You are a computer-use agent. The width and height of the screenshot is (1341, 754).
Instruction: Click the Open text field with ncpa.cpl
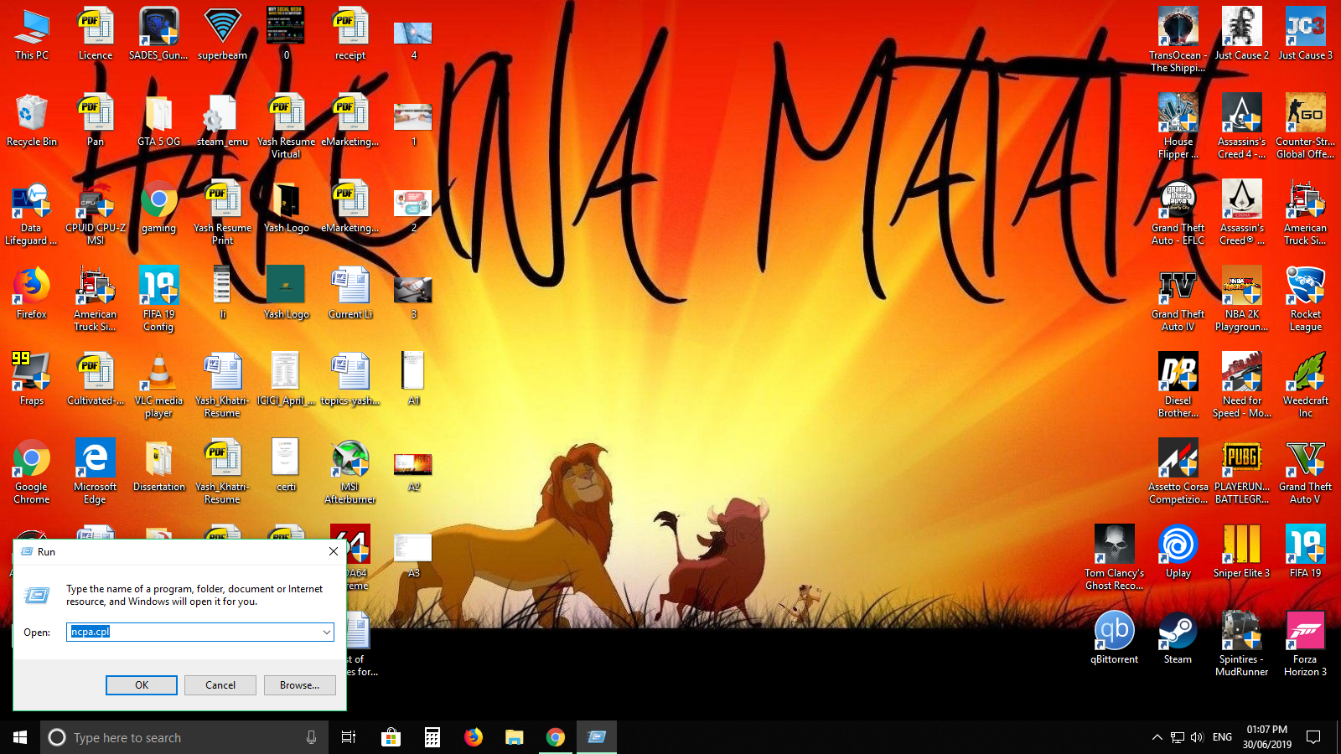point(193,633)
